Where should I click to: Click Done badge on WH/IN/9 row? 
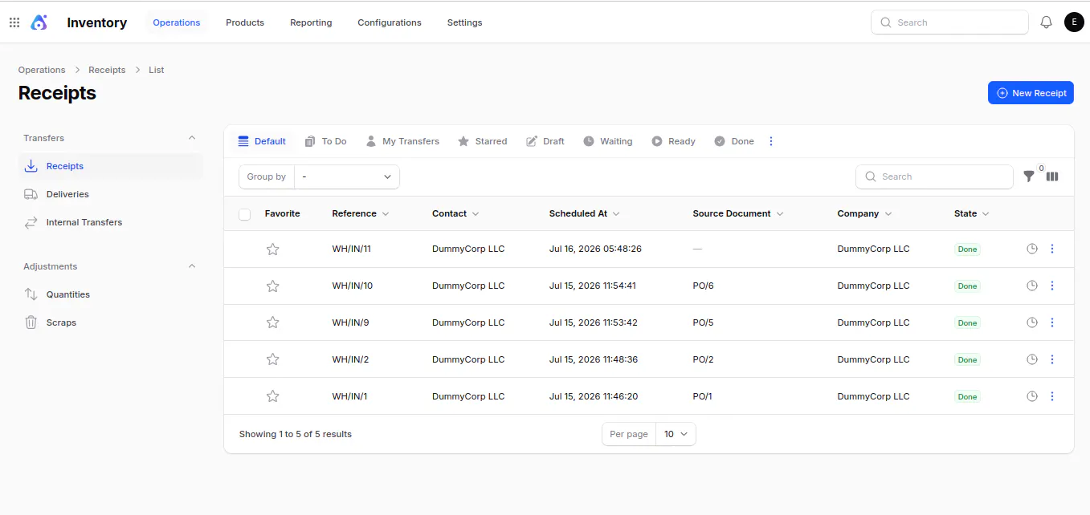click(967, 323)
